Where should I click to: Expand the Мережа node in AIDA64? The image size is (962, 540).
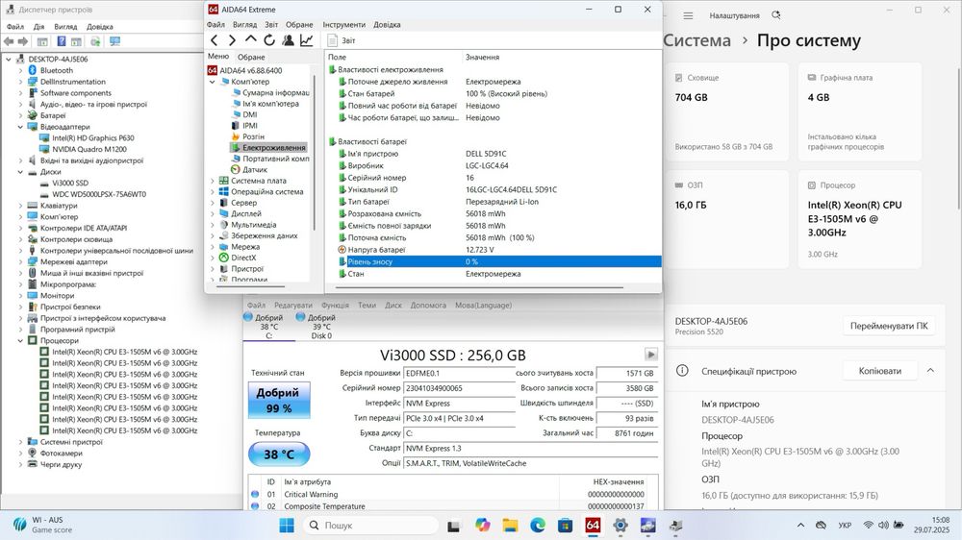[213, 247]
